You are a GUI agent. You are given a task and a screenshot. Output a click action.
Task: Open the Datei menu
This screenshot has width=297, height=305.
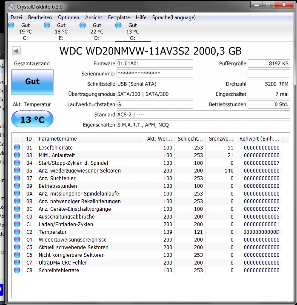[x=16, y=17]
